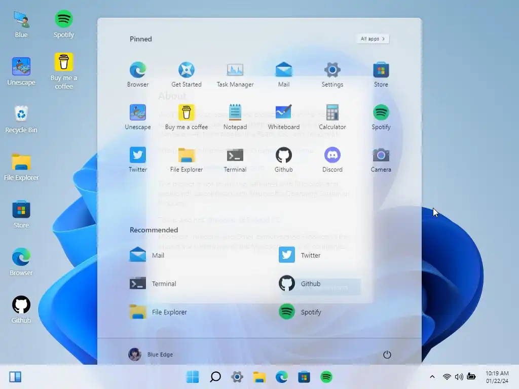Open Browser from the Pinned apps

pyautogui.click(x=138, y=74)
